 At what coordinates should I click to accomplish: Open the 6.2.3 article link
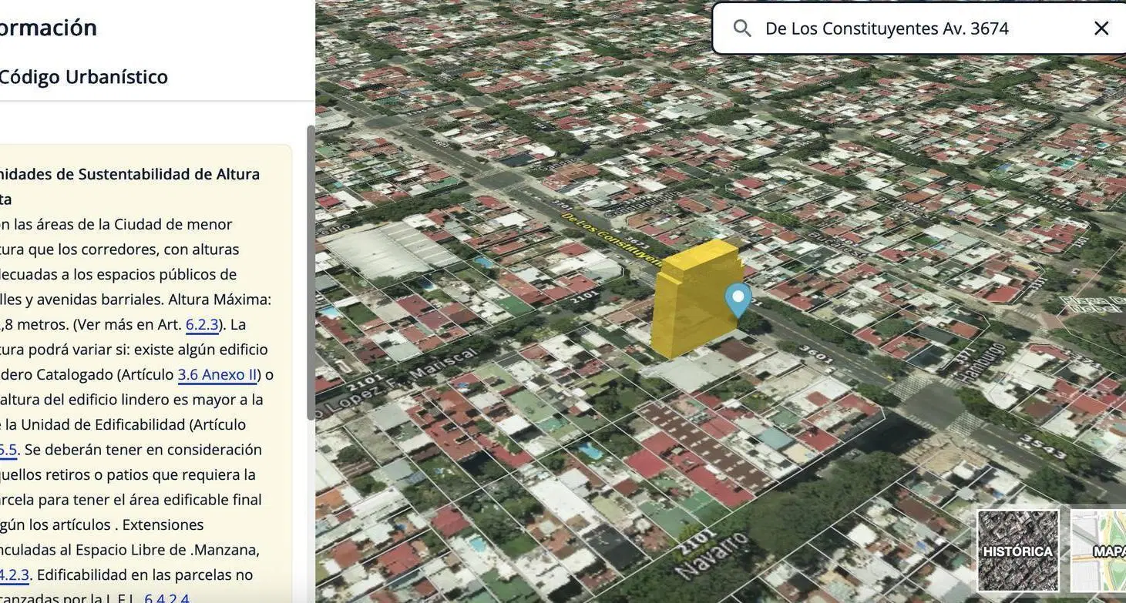point(202,324)
